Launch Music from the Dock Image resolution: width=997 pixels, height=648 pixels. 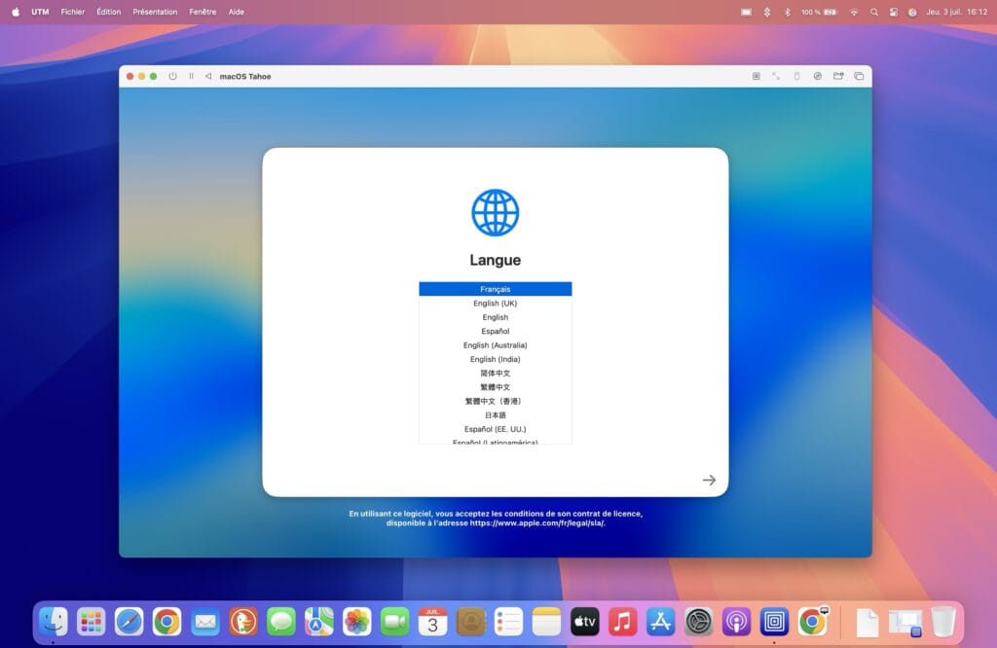pyautogui.click(x=622, y=622)
